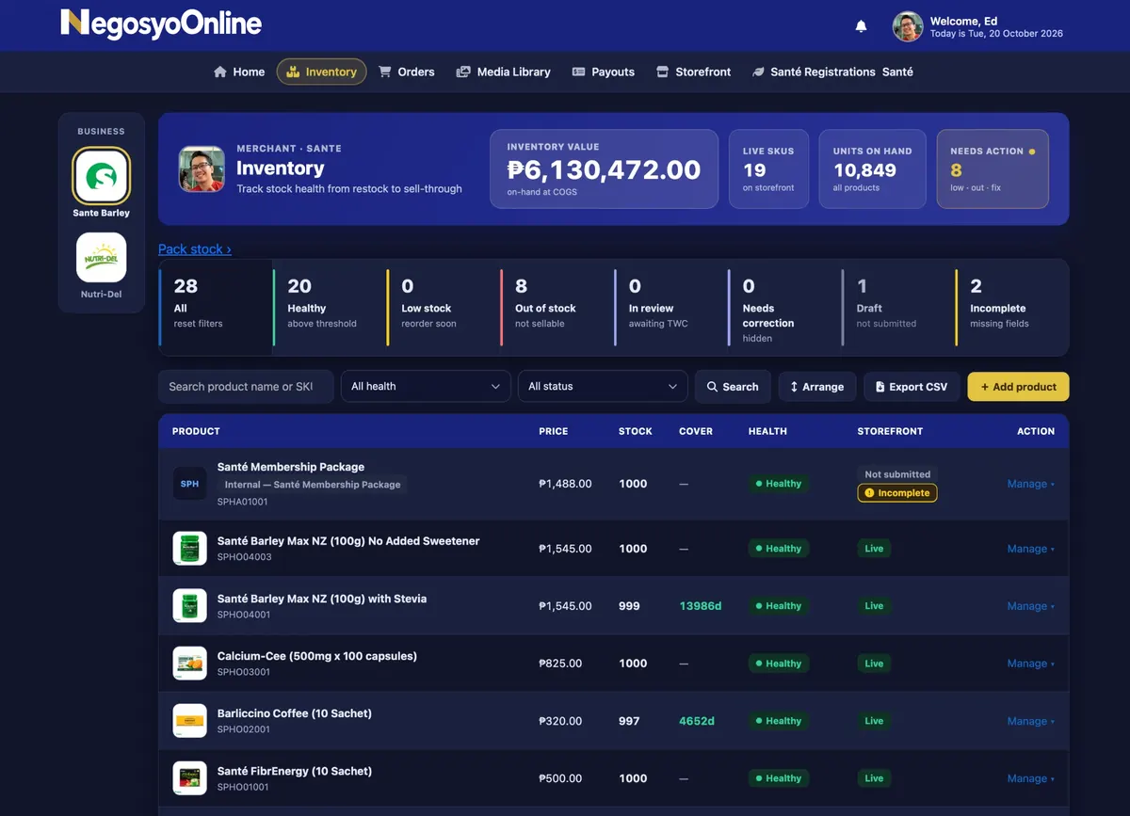
Task: Click the Not submitted status label
Action: tap(897, 474)
